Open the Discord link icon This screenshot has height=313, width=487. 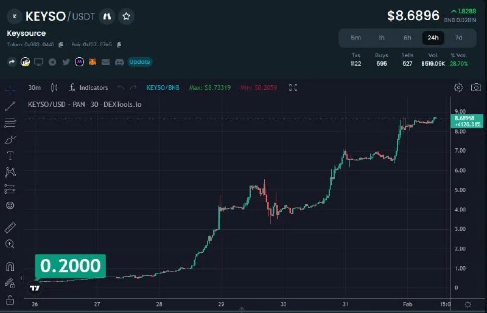pos(119,62)
